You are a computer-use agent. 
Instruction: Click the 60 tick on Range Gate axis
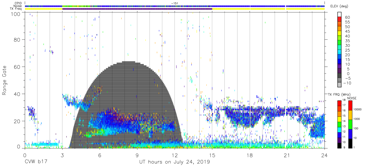pos(18,67)
